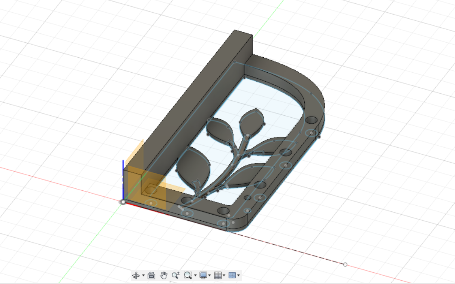This screenshot has height=284, width=455.
Task: Expand the Display Settings dropdown arrow
Action: tap(210, 276)
